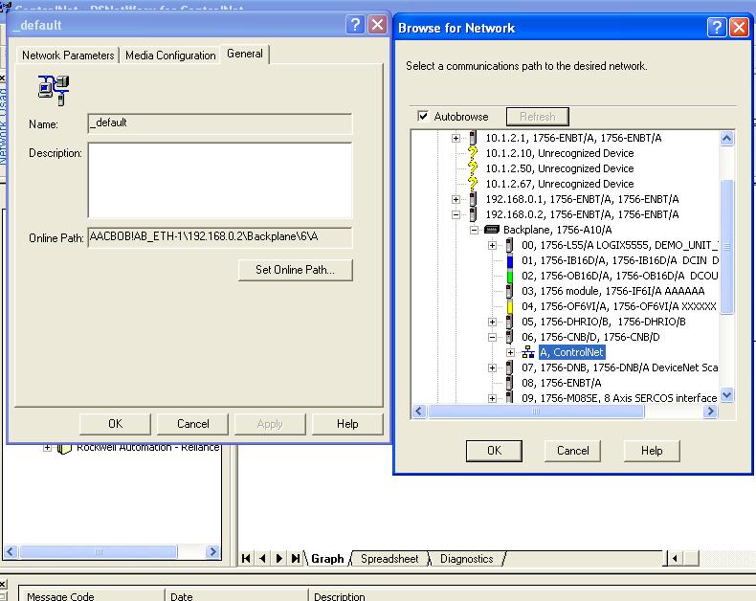Click the slot 06 1756-CNB/D module icon
This screenshot has width=756, height=601.
click(509, 337)
